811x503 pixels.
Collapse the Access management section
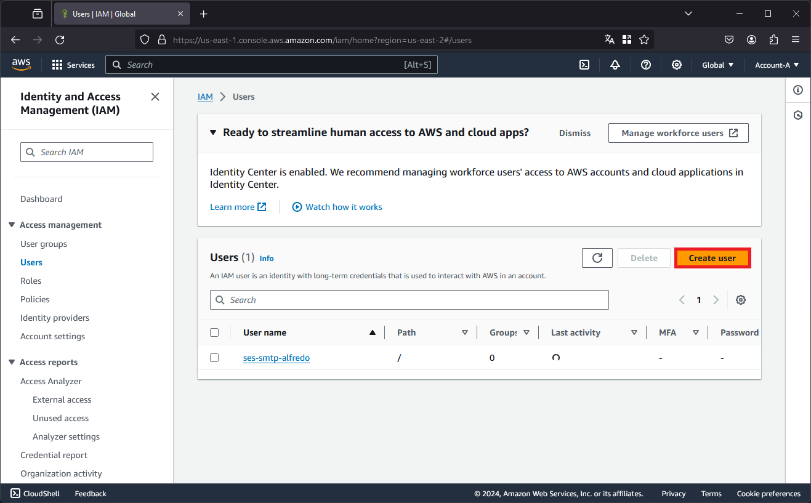point(12,225)
